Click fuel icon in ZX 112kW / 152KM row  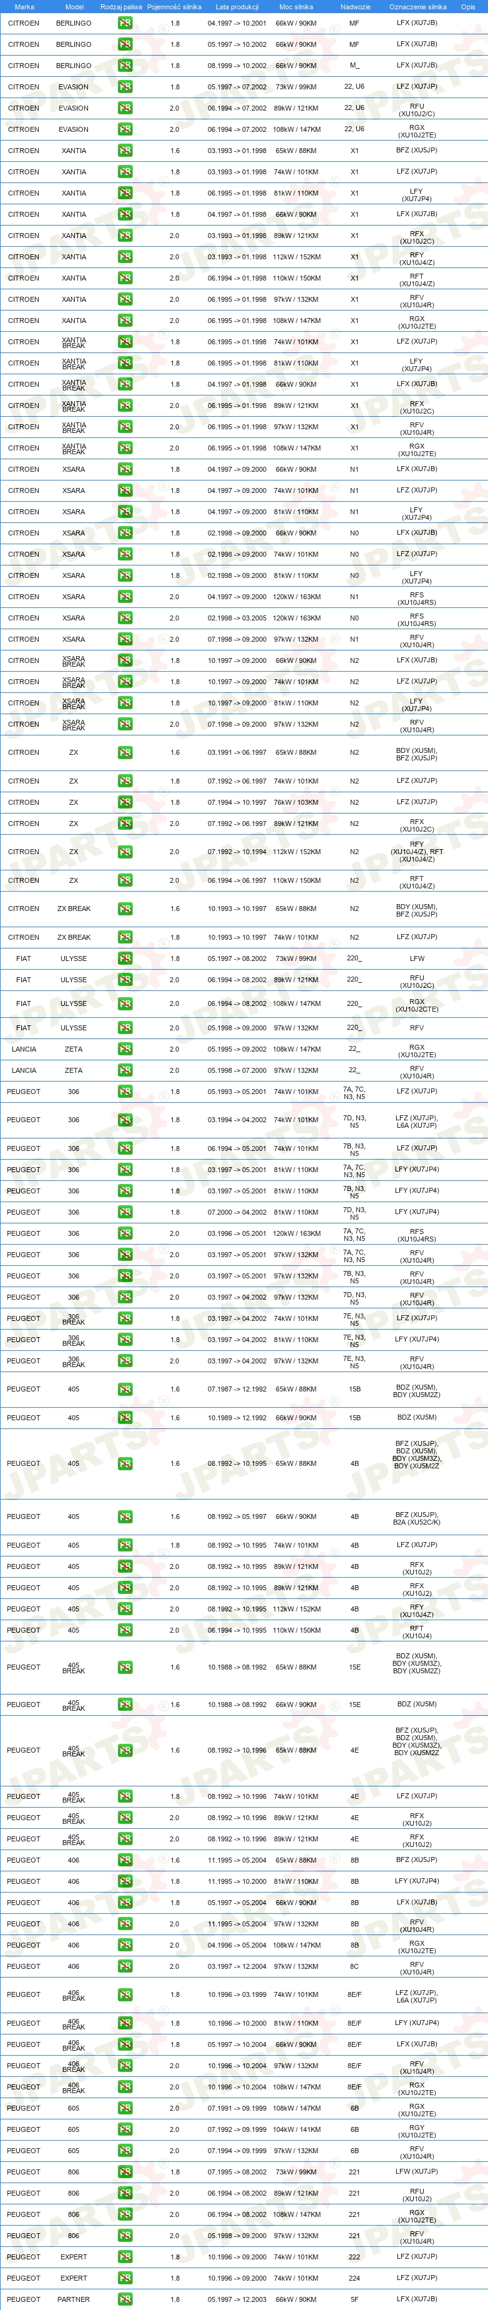[124, 852]
